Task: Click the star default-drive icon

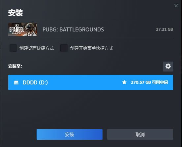Action: pyautogui.click(x=124, y=82)
